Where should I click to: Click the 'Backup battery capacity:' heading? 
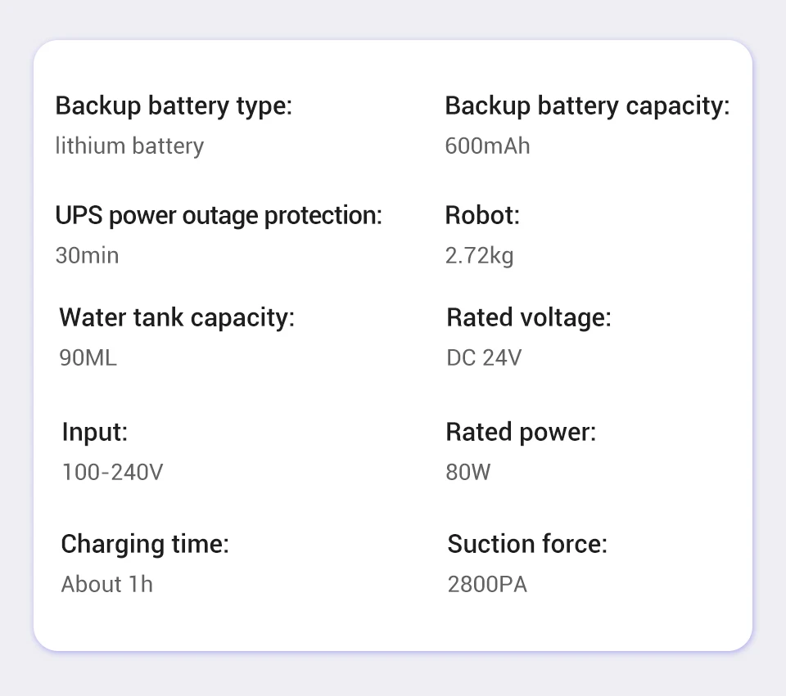pyautogui.click(x=587, y=106)
